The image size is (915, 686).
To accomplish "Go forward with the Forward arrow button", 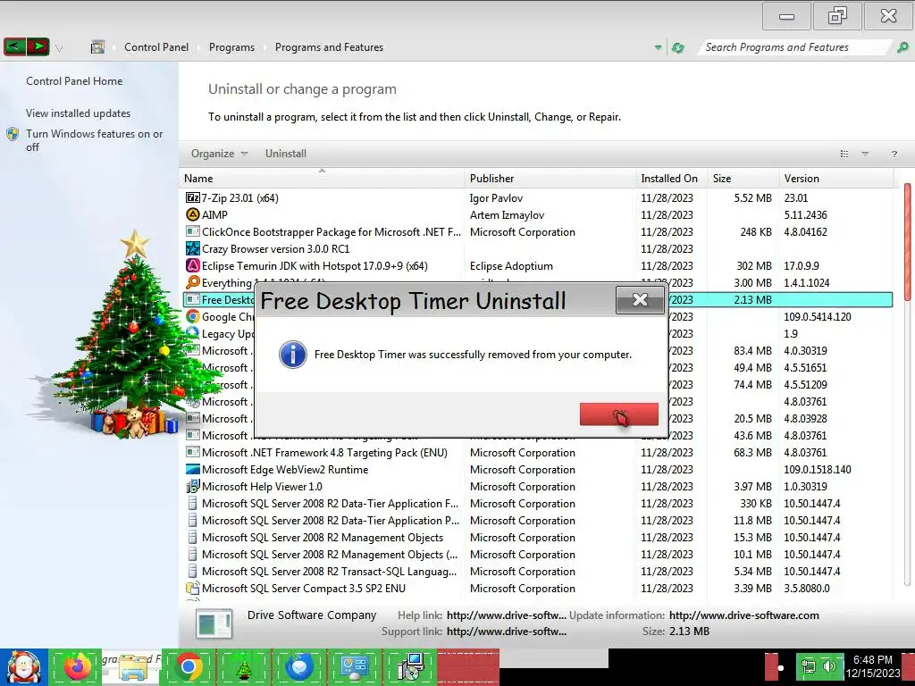I will tap(38, 46).
